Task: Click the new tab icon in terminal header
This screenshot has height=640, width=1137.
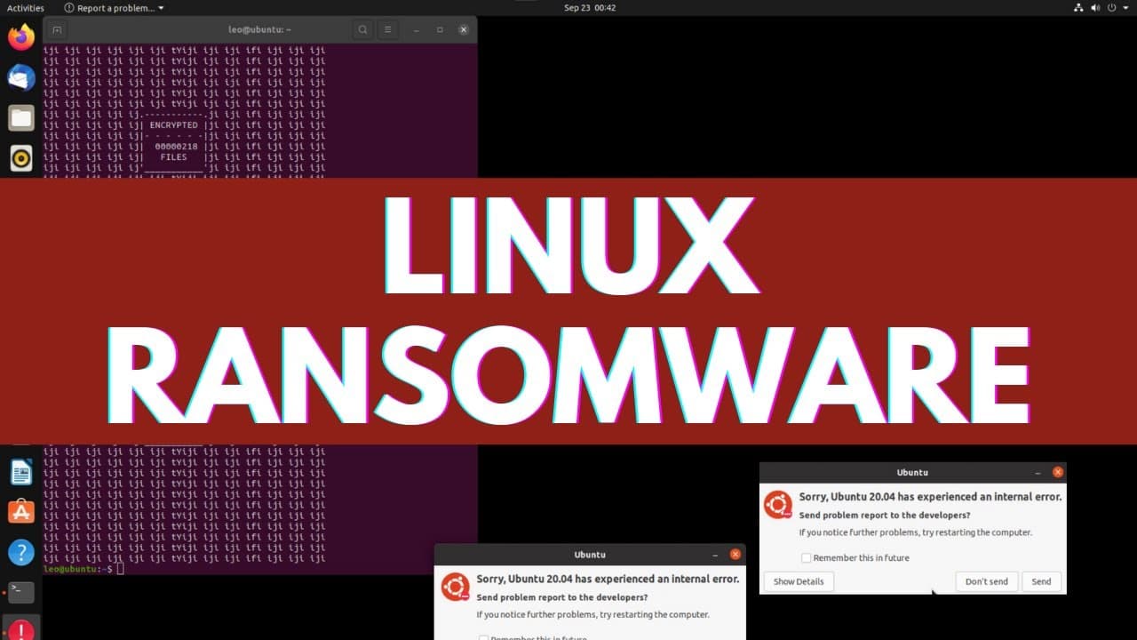Action: 58,29
